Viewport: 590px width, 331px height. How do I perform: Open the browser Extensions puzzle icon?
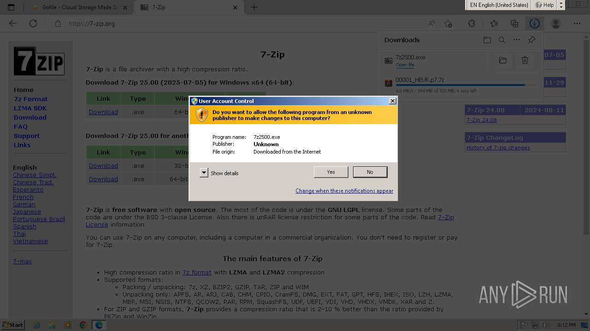point(472,23)
